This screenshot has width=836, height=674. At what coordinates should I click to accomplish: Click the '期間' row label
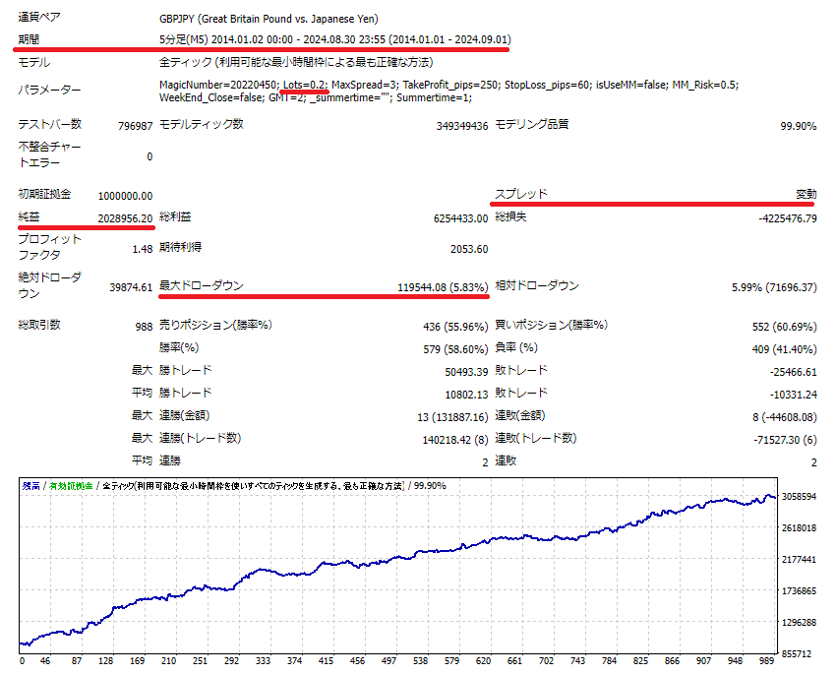point(29,39)
